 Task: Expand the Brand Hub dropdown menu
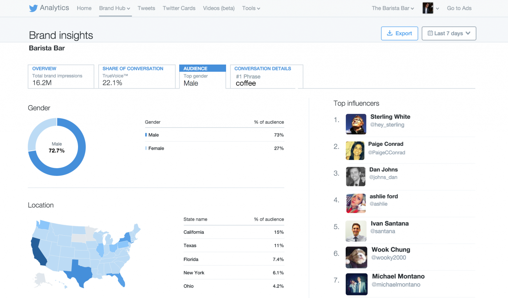[114, 8]
